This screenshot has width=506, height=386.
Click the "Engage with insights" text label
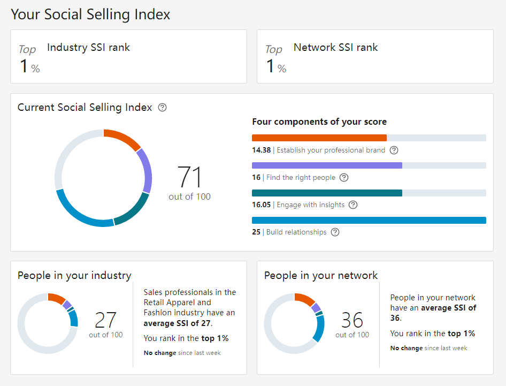pos(310,205)
